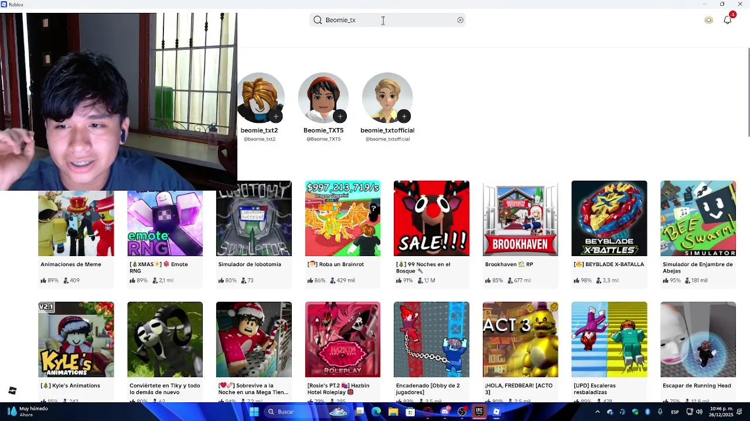Click 99 Noches en el Bosque rating 91%
Screen dimensions: 750x421
click(405, 281)
